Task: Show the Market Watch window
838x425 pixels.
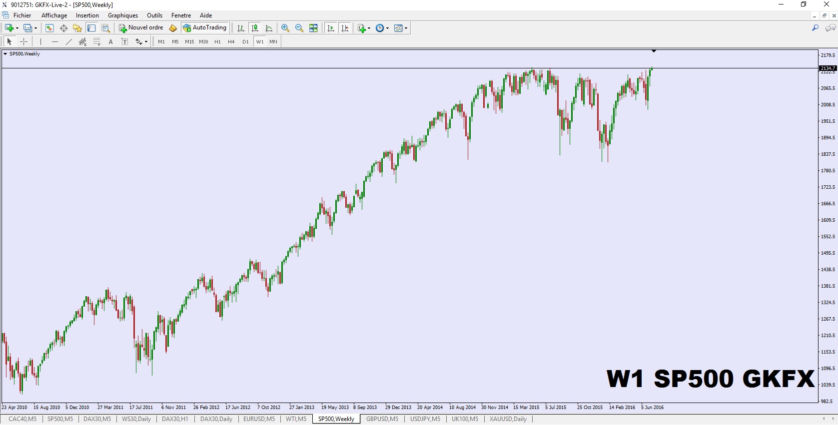Action: pos(49,28)
